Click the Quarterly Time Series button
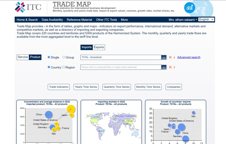Screen dimensions: 226x144 click(x=116, y=87)
